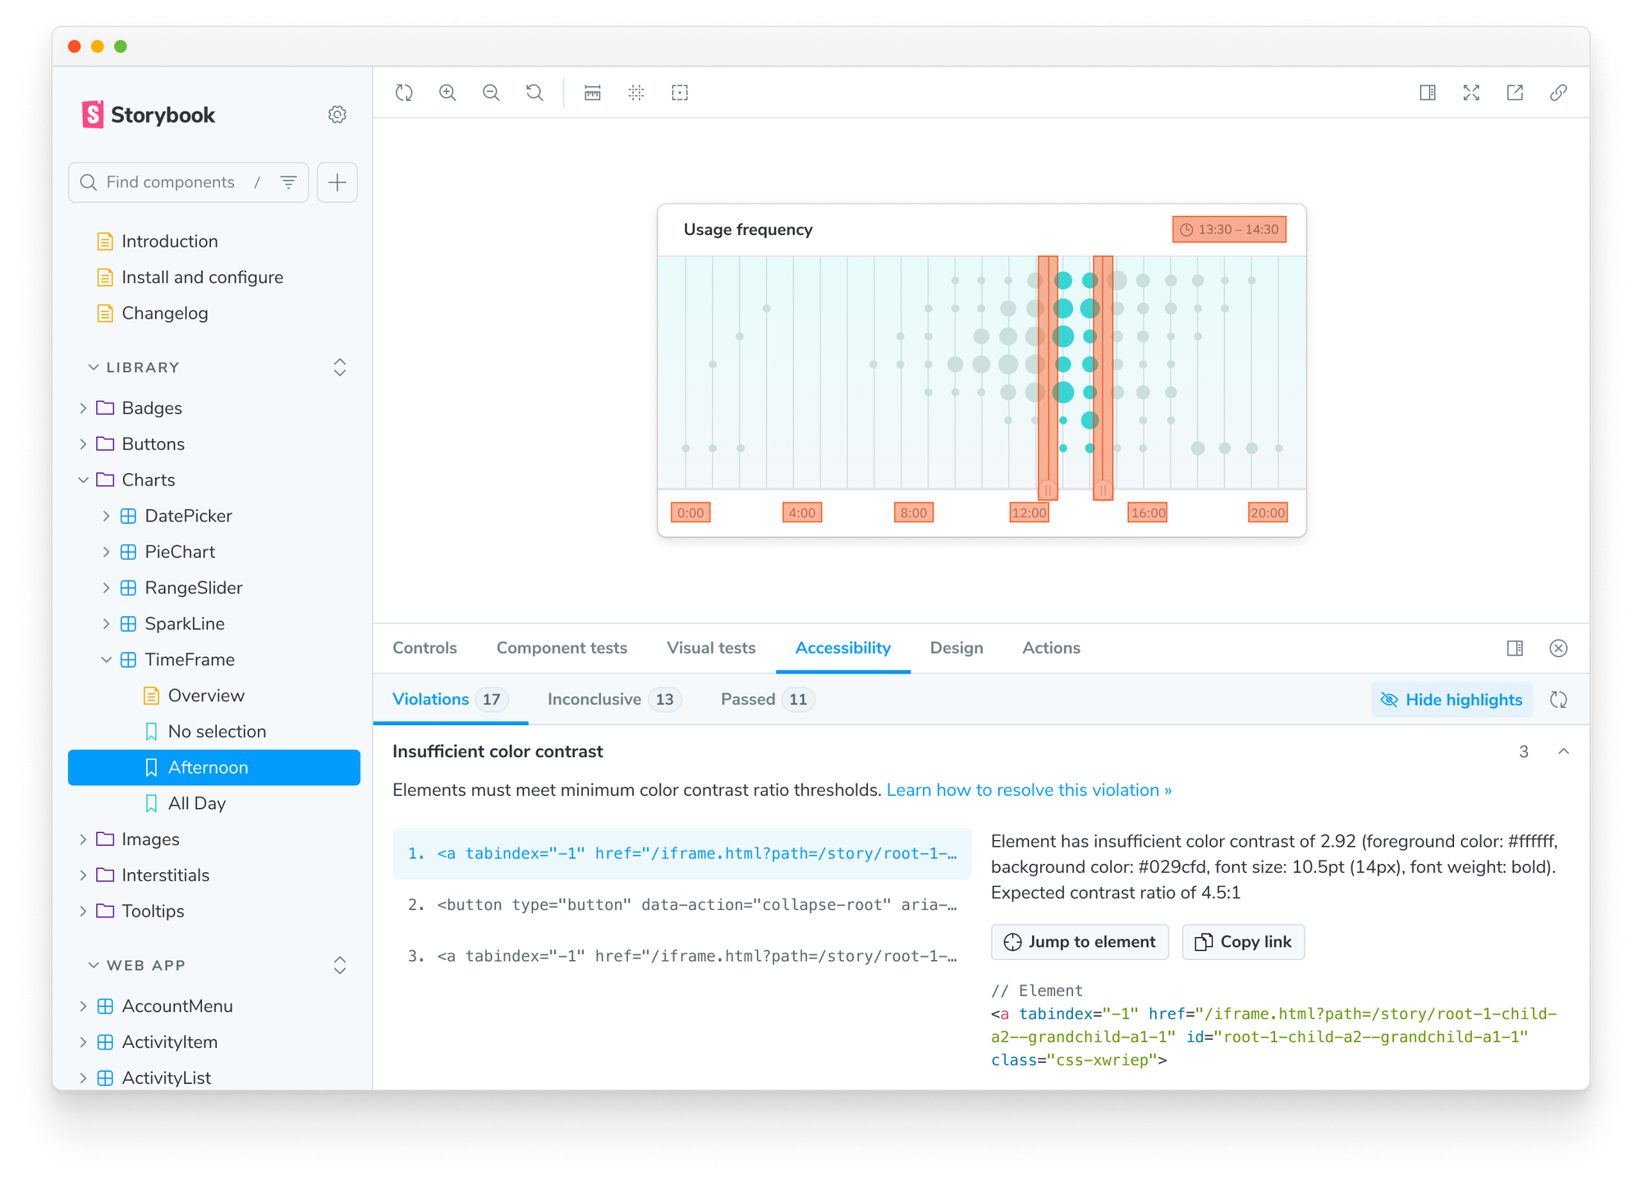Toggle the outline tool icon
The height and width of the screenshot is (1181, 1642).
click(680, 93)
